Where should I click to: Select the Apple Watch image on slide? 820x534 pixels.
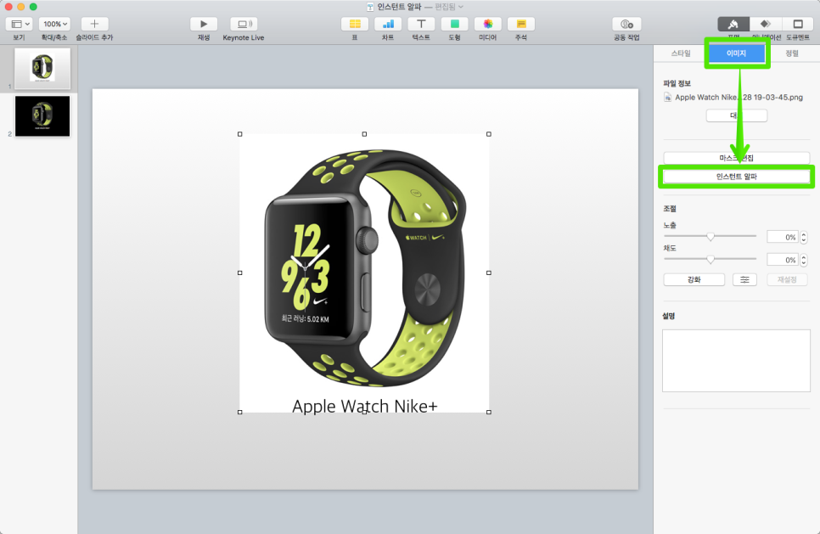364,273
